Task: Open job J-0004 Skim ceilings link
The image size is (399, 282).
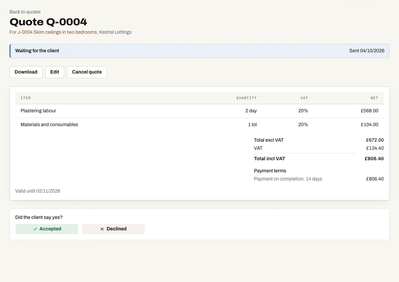Action: click(x=57, y=32)
